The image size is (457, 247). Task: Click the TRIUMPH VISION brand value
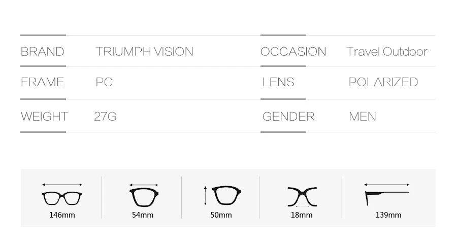(144, 52)
